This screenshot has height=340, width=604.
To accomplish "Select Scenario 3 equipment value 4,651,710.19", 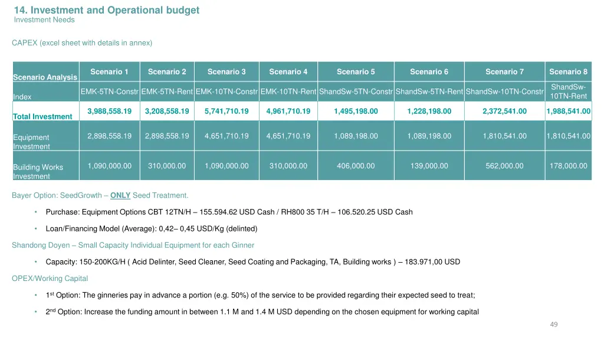I will tap(226, 136).
